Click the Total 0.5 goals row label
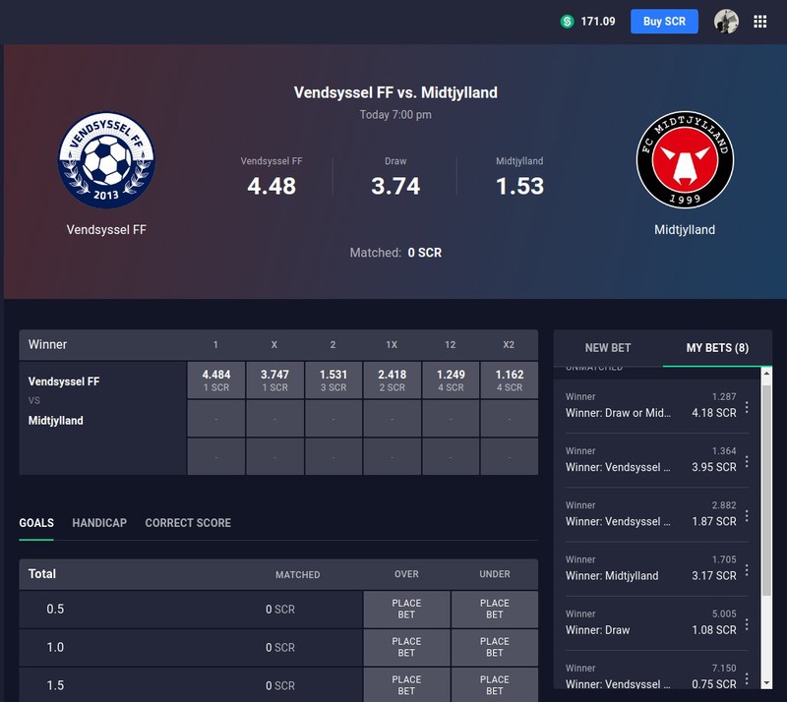Viewport: 787px width, 702px height. coord(55,609)
